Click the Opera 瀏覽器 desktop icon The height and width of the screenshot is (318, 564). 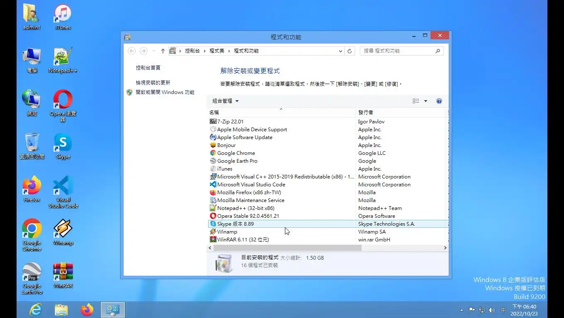point(63,106)
